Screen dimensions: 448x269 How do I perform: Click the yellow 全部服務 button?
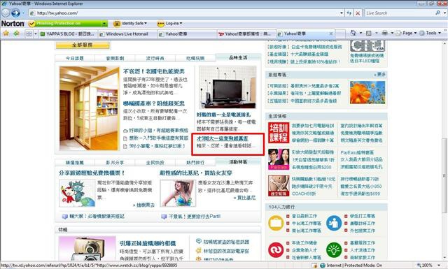tap(83, 45)
